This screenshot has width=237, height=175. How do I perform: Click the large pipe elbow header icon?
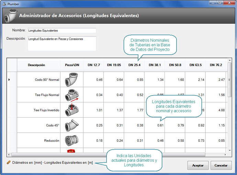tap(10, 15)
